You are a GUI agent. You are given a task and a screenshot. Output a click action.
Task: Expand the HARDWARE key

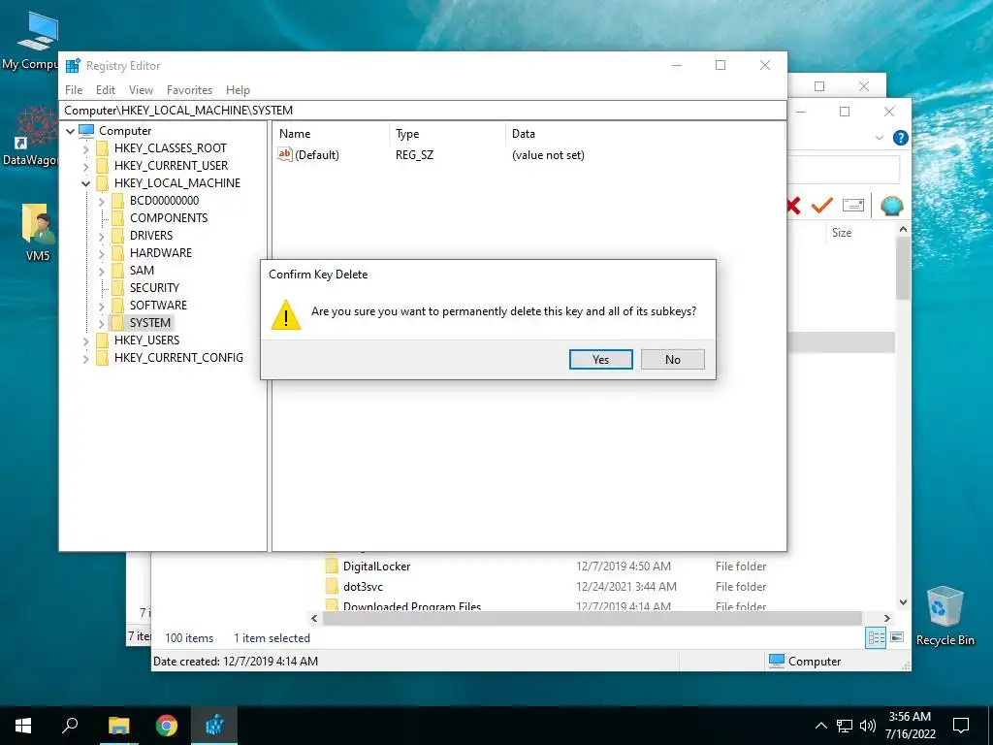click(101, 253)
